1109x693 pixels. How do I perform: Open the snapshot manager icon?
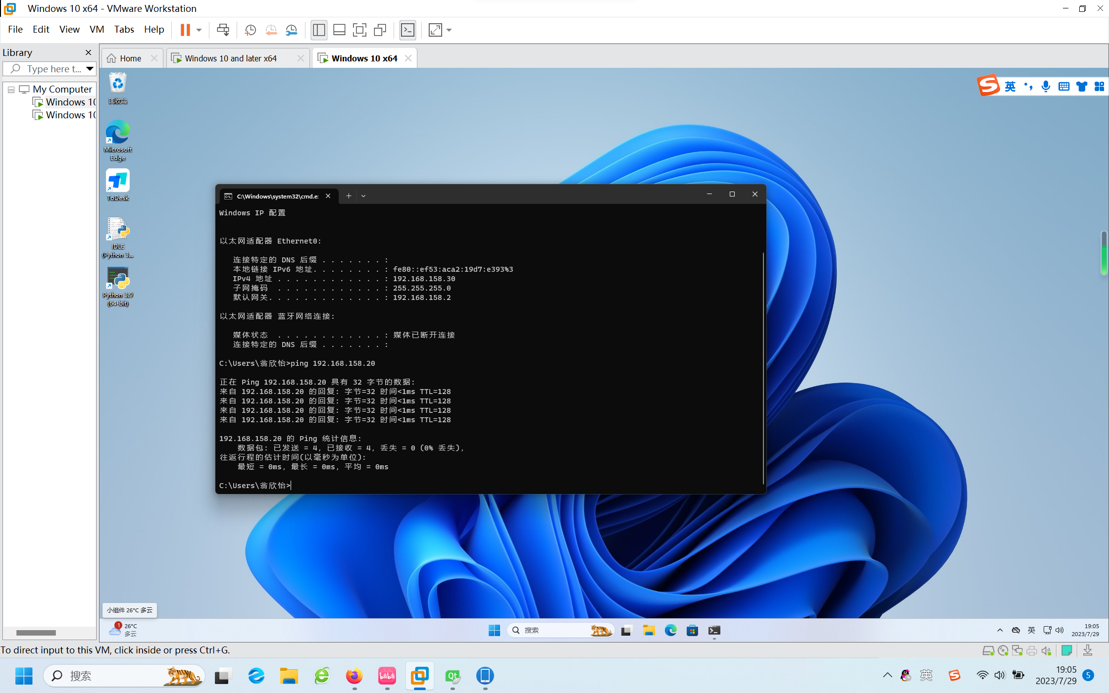[292, 30]
